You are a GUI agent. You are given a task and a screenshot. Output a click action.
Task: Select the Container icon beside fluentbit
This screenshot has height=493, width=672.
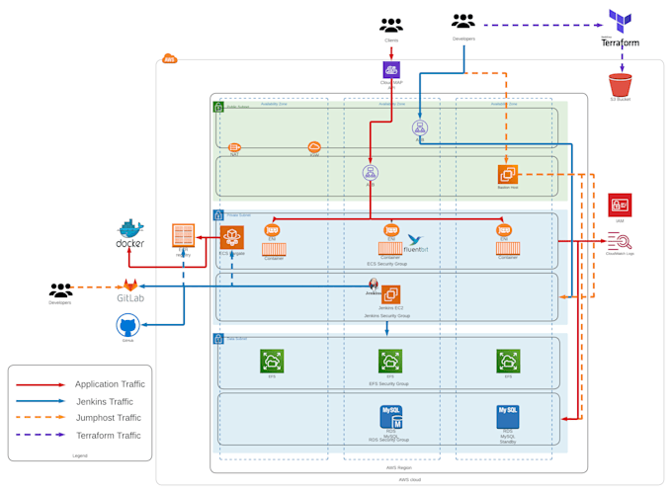click(x=390, y=248)
